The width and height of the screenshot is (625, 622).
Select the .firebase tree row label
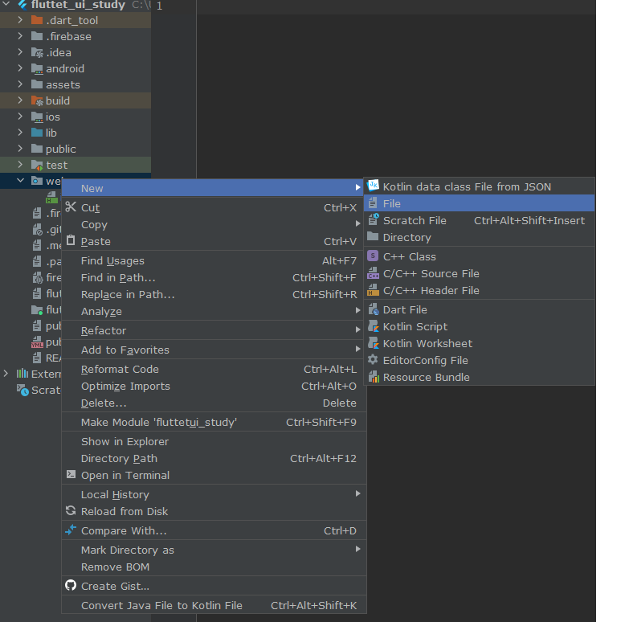coord(68,36)
